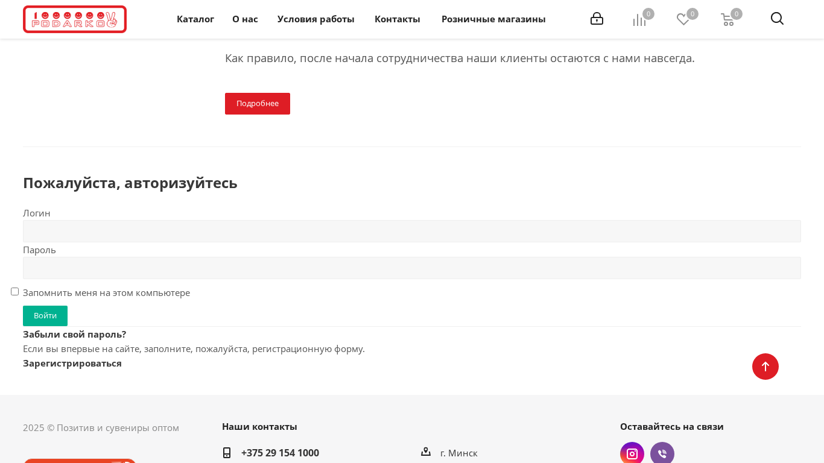
Task: Open the product comparison chart icon
Action: tap(639, 20)
